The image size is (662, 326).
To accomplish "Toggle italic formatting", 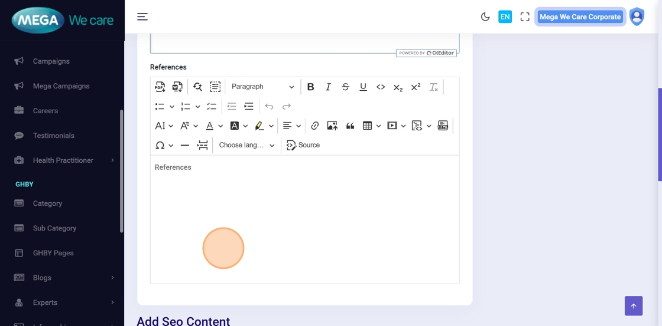I will click(x=328, y=87).
